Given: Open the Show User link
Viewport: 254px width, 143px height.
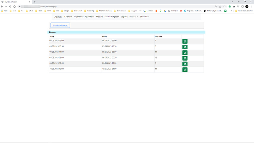Looking at the screenshot, I should point(145,17).
